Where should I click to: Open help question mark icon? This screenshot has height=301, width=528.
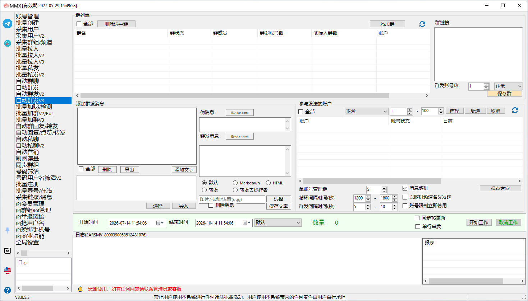[8, 290]
